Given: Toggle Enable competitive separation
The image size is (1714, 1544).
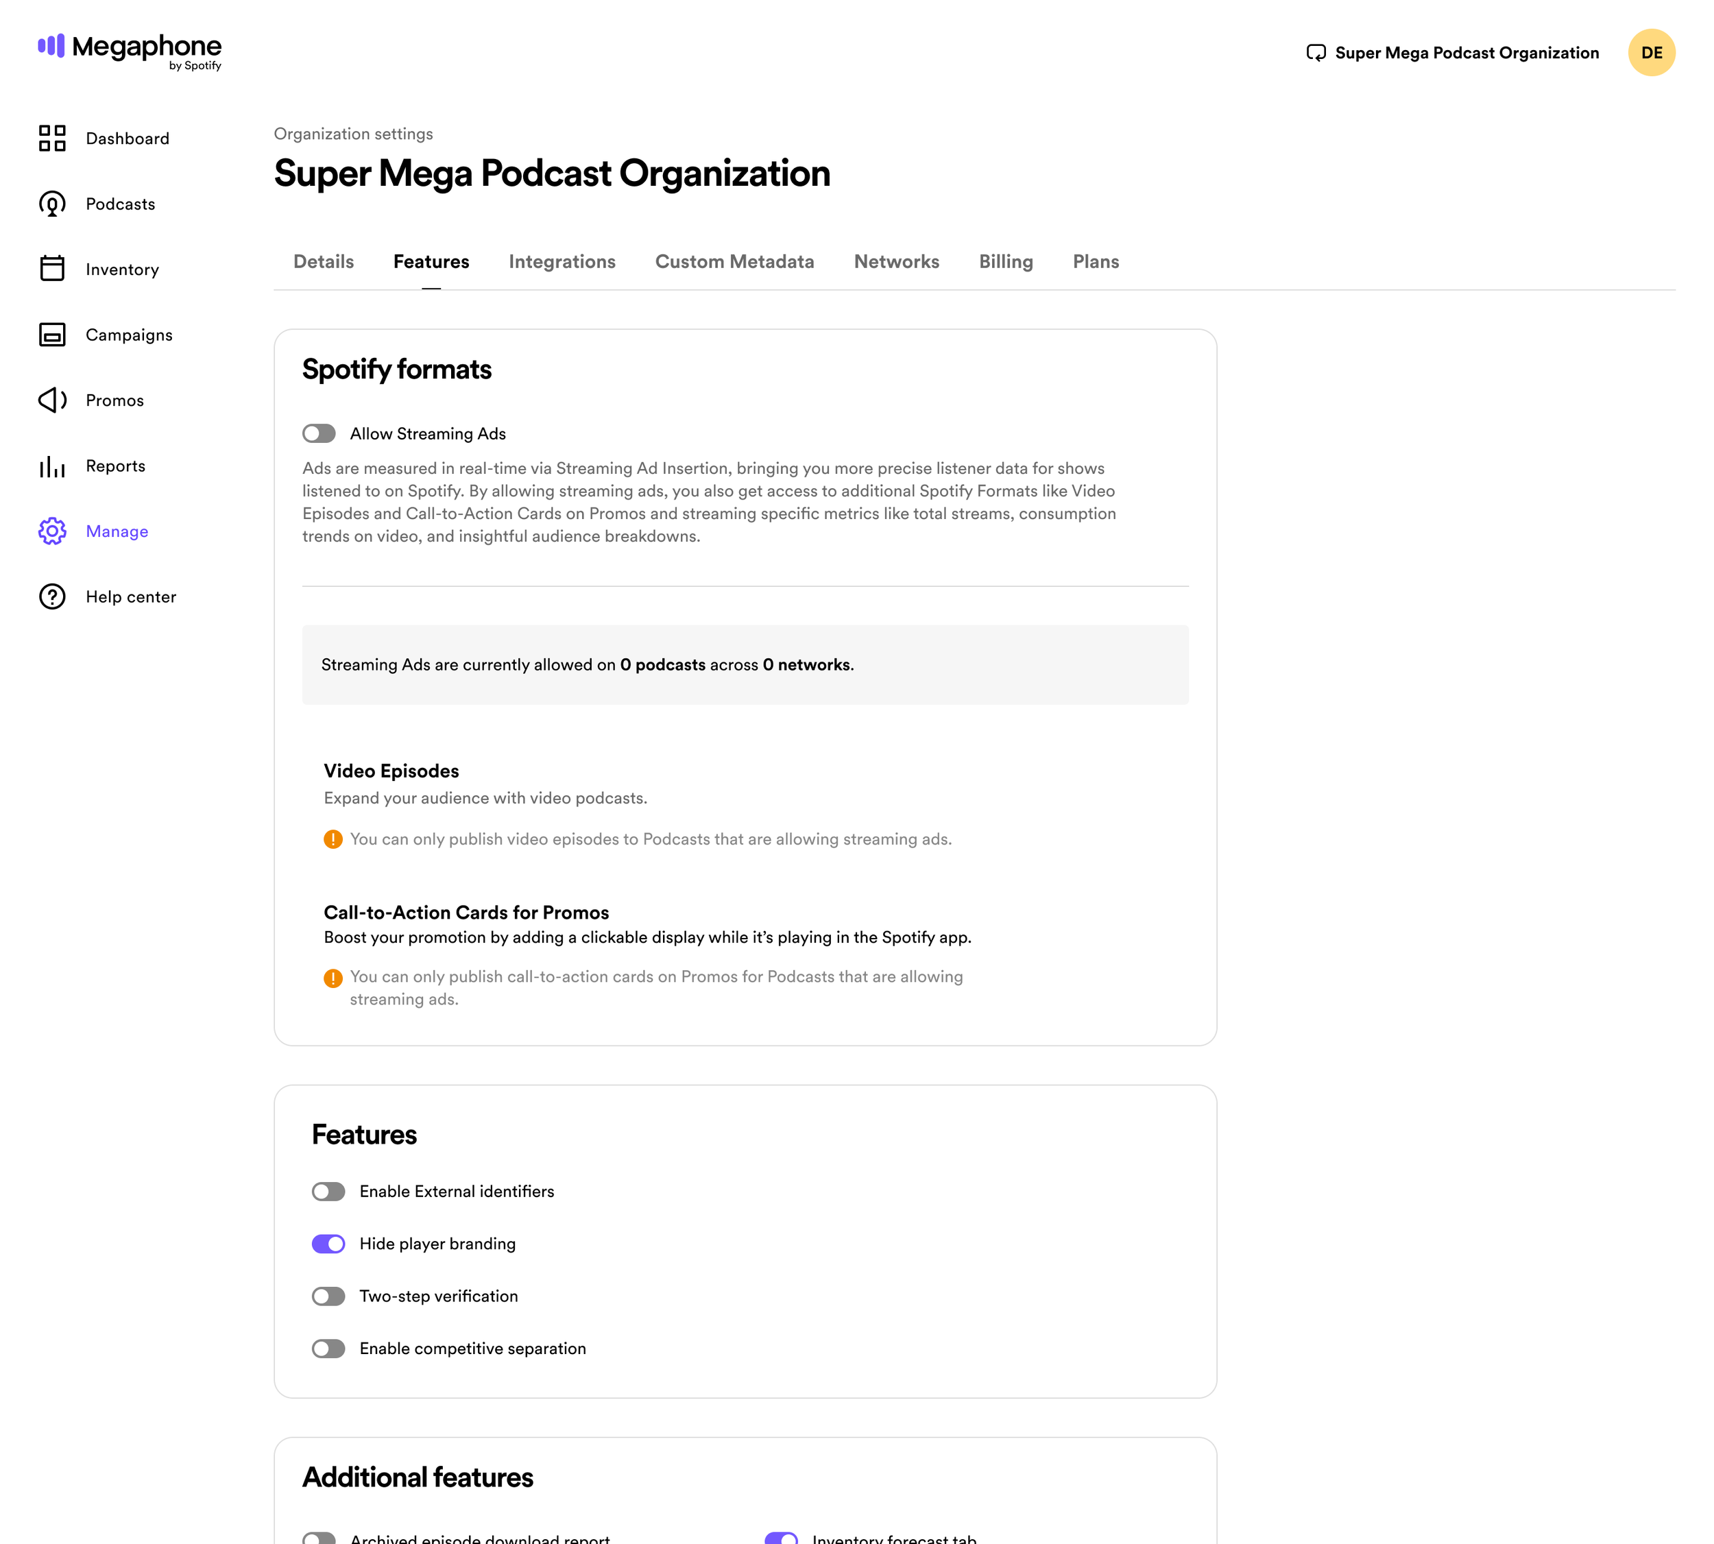Looking at the screenshot, I should tap(328, 1349).
